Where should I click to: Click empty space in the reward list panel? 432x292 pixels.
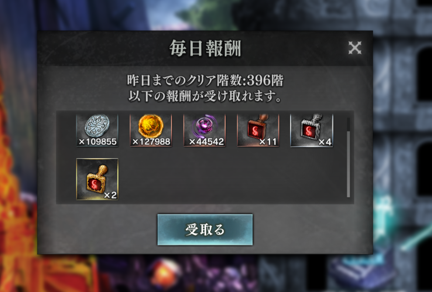pos(231,179)
